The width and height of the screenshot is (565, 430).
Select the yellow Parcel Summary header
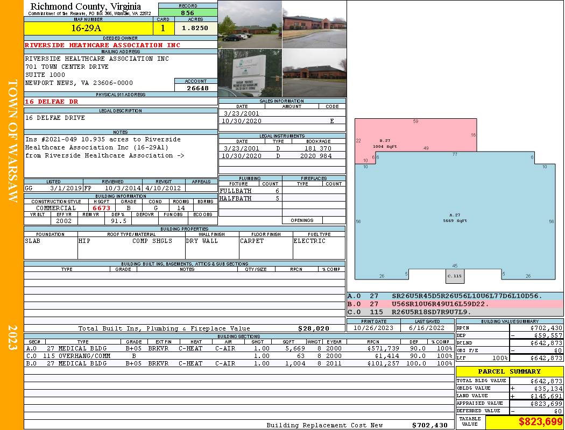[x=510, y=371]
